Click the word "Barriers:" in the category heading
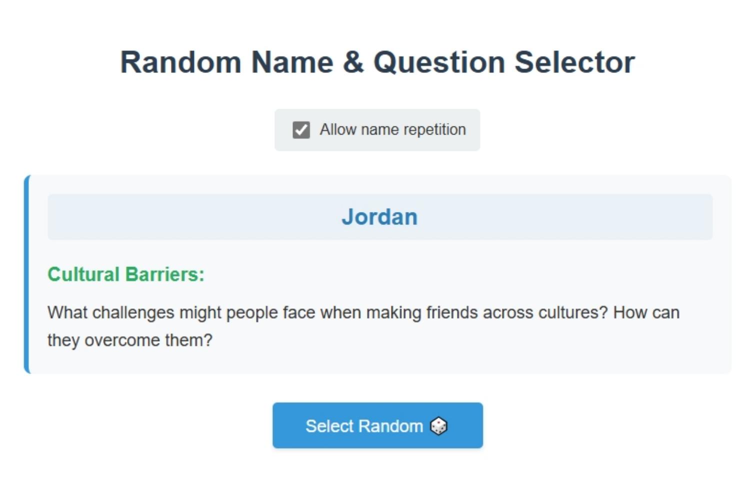 tap(164, 274)
